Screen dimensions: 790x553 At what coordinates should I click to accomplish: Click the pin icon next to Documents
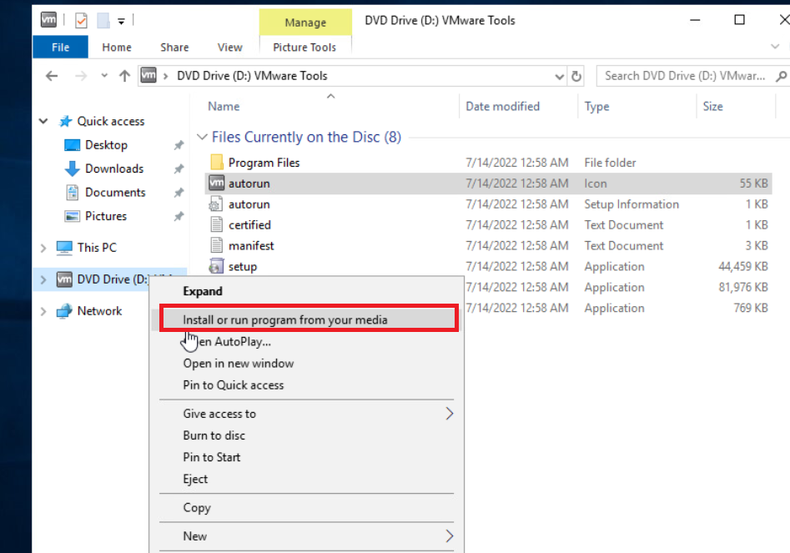(x=179, y=193)
